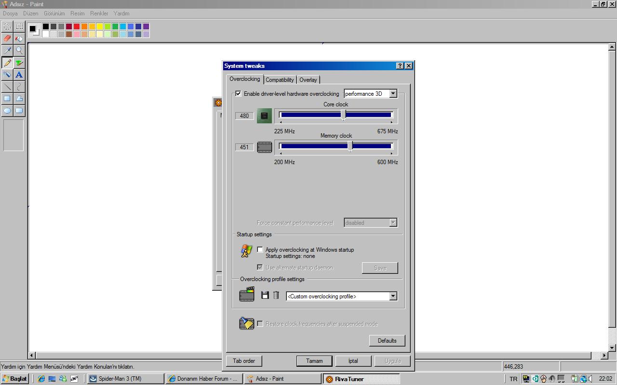
Task: Select the Rounded Rectangle tool
Action: pos(19,111)
